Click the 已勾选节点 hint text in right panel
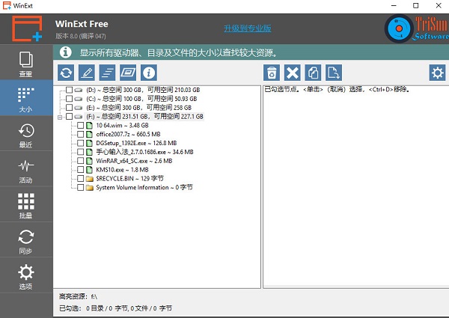The height and width of the screenshot is (318, 449). 337,89
